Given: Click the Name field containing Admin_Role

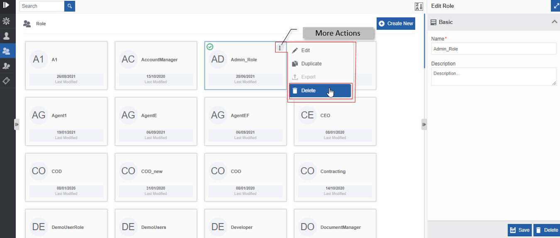Looking at the screenshot, I should [x=494, y=49].
